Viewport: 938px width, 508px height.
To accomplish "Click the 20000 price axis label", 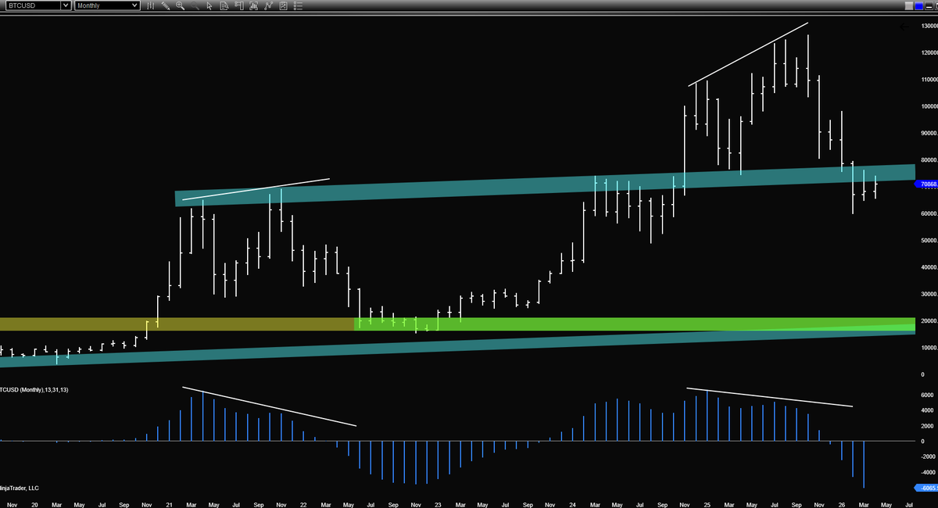I will click(x=929, y=321).
